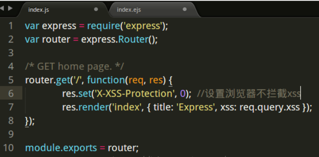The width and height of the screenshot is (319, 157).
Task: Click line number 1 in gutter
Action: [x=11, y=26]
